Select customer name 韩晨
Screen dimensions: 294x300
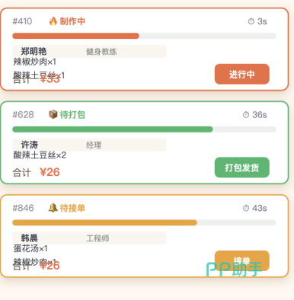tap(30, 238)
